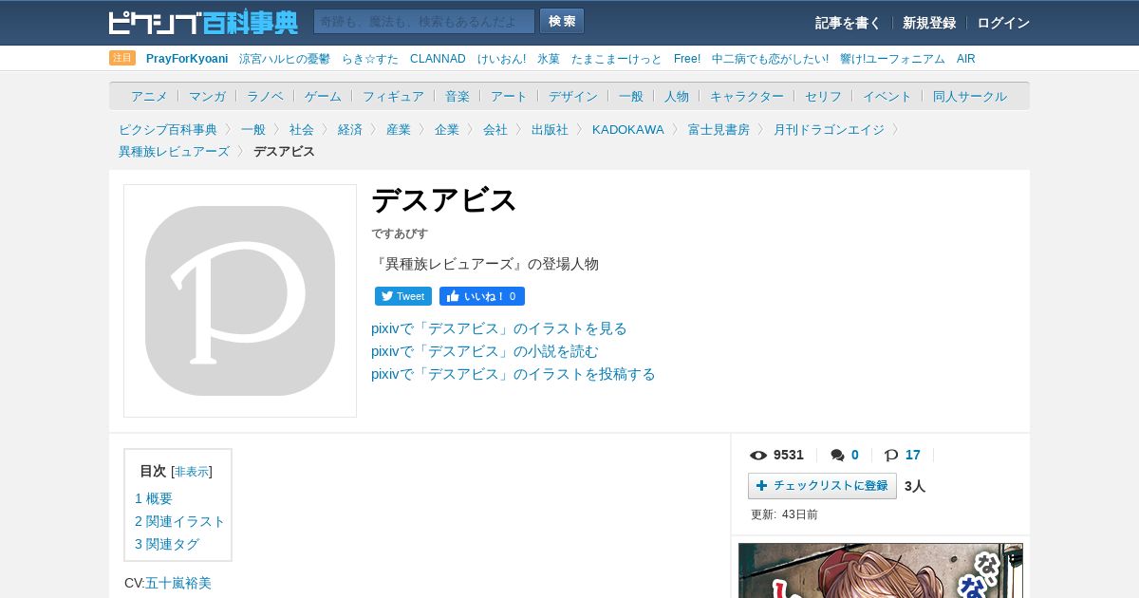Go to 新規登録 sign-up link
1139x598 pixels.
point(929,23)
